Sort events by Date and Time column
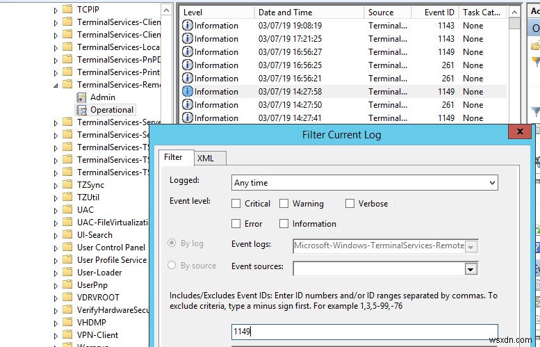Viewport: 540px width, 347px height. point(309,13)
